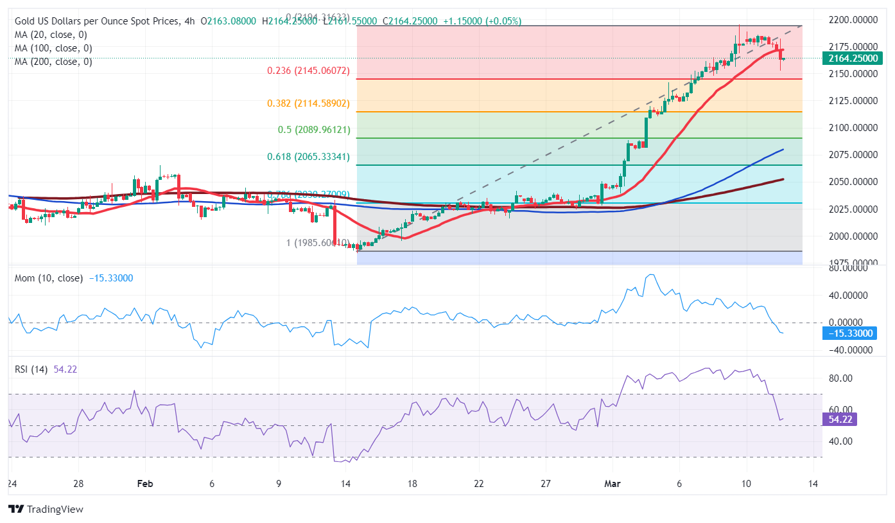Select the 0.618 (2065.33341) Fibonacci level

tap(307, 156)
